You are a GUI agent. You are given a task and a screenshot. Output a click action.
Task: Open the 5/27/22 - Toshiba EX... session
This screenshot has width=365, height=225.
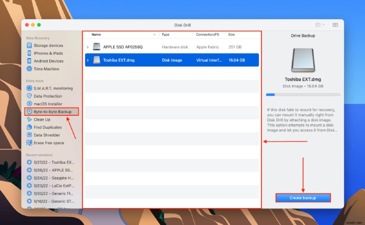point(54,162)
